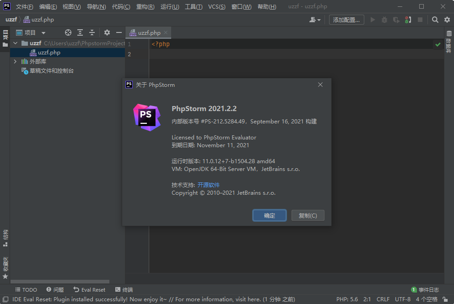Viewport: 454px width, 304px height.
Task: Open Search Everywhere magnifier icon
Action: 435,20
